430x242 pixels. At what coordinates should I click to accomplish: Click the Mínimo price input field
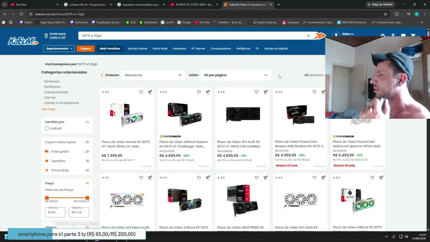(55, 212)
